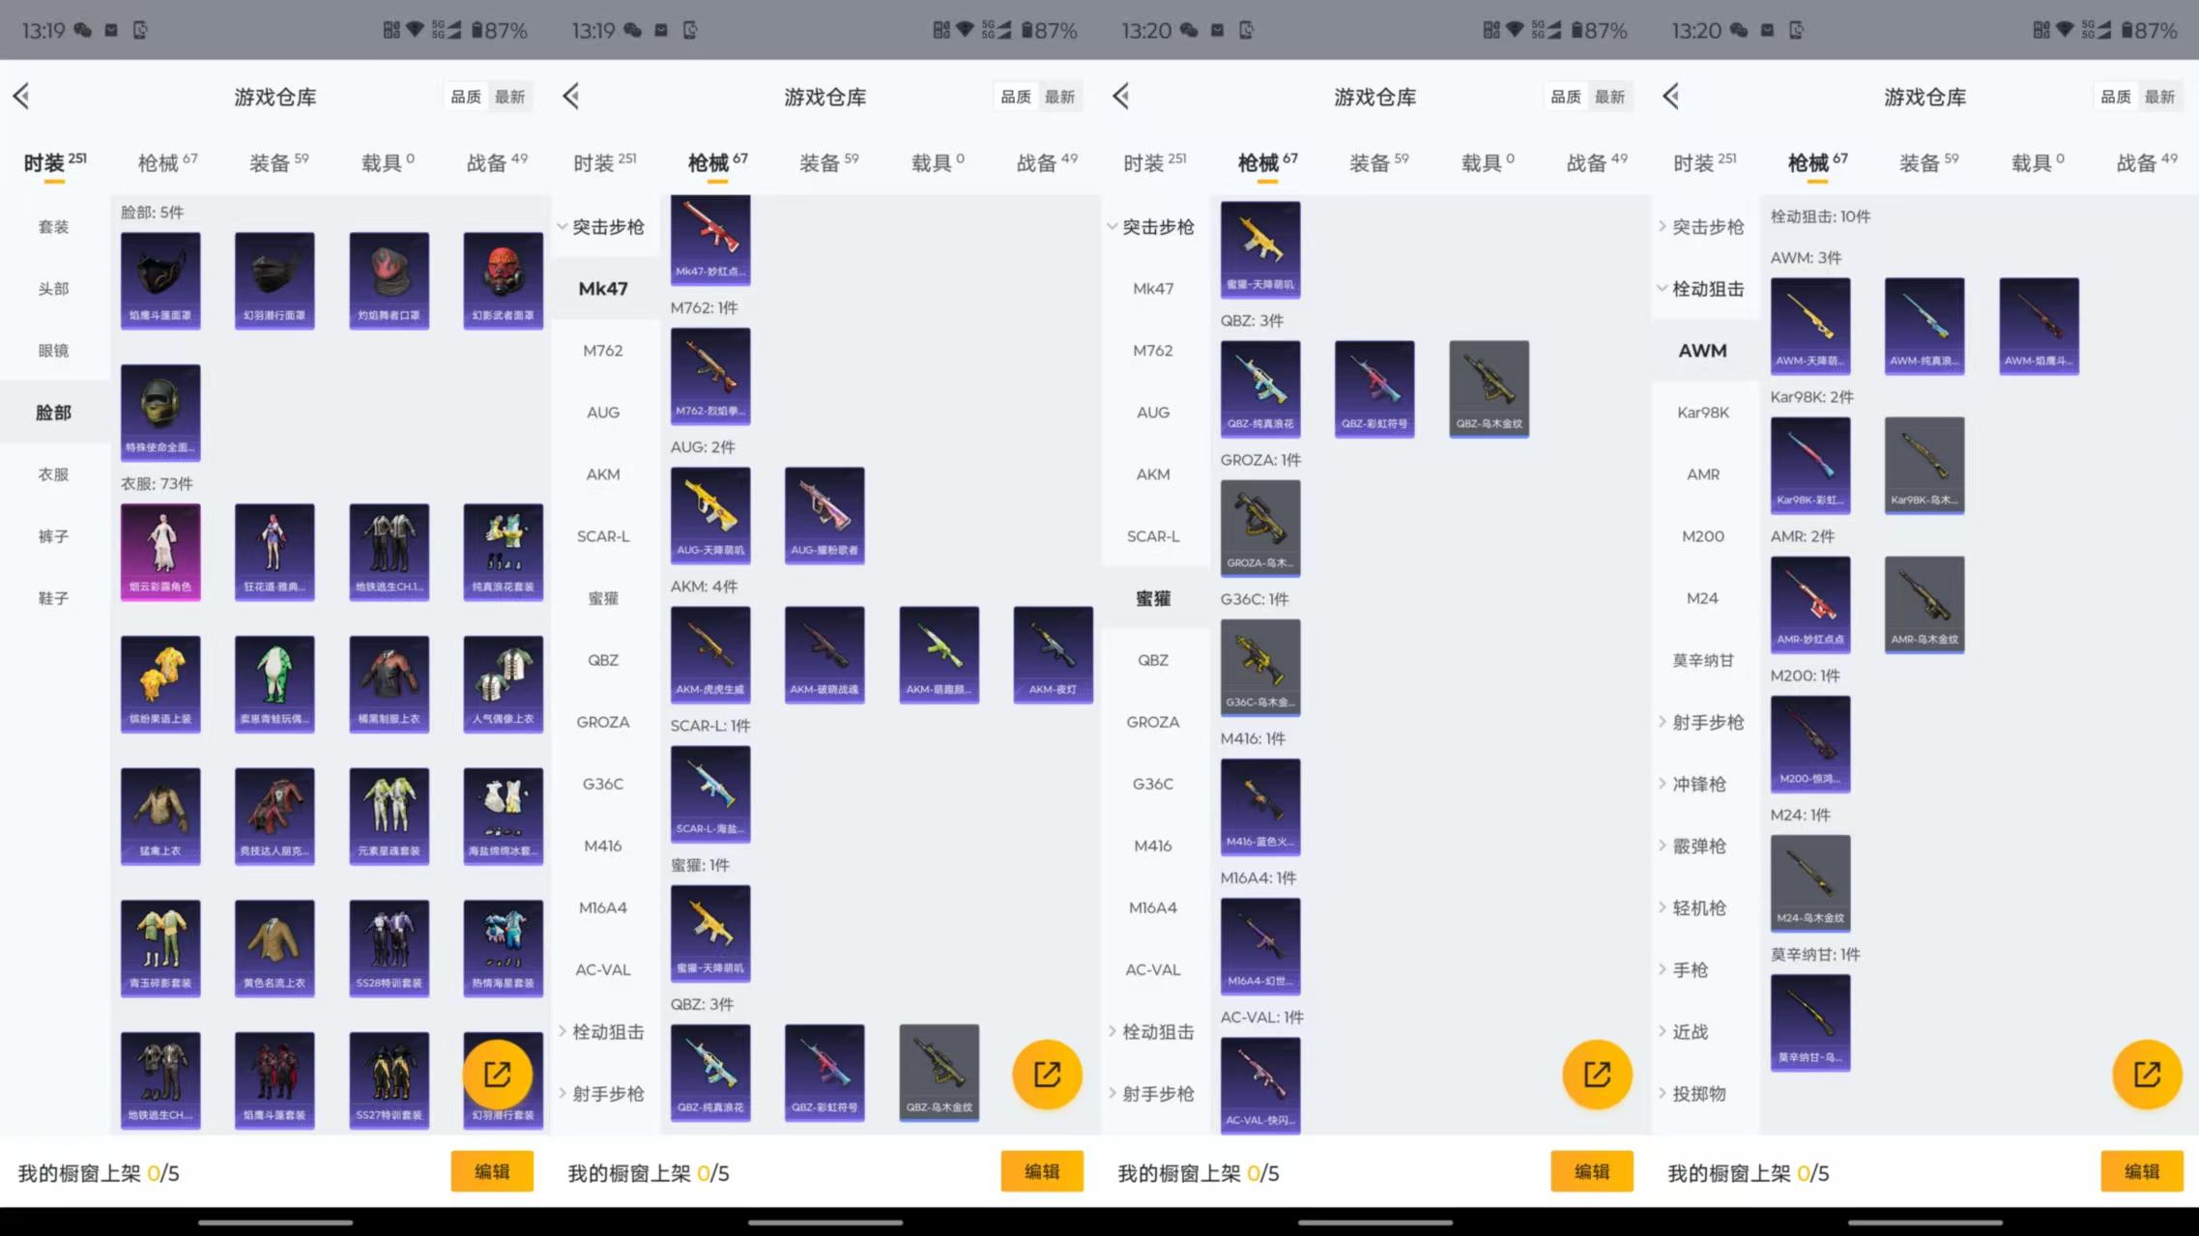Switch to 载具 tab in the first screenshot

click(387, 162)
